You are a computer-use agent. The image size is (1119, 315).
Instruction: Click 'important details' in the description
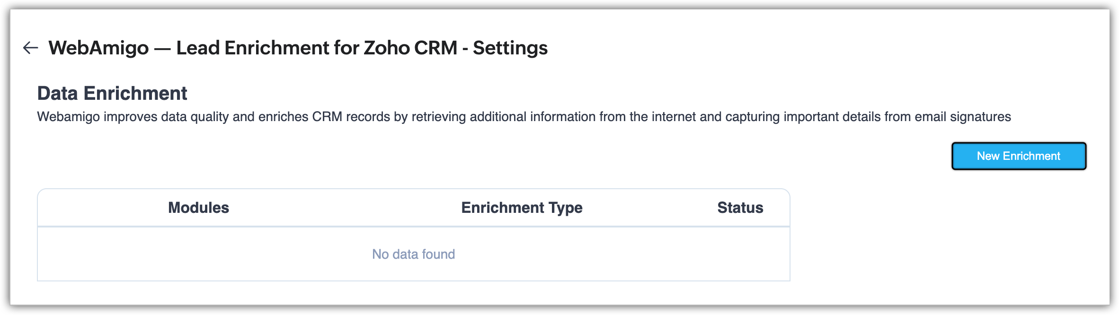(832, 117)
